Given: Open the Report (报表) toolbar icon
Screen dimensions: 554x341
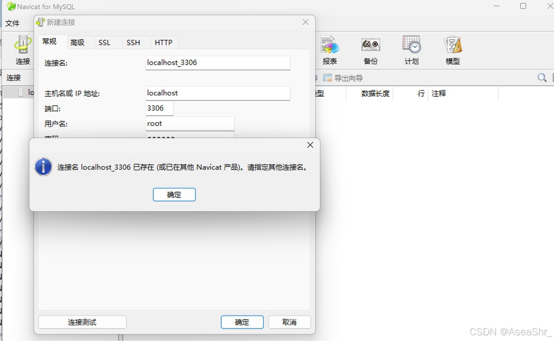Looking at the screenshot, I should coord(330,50).
